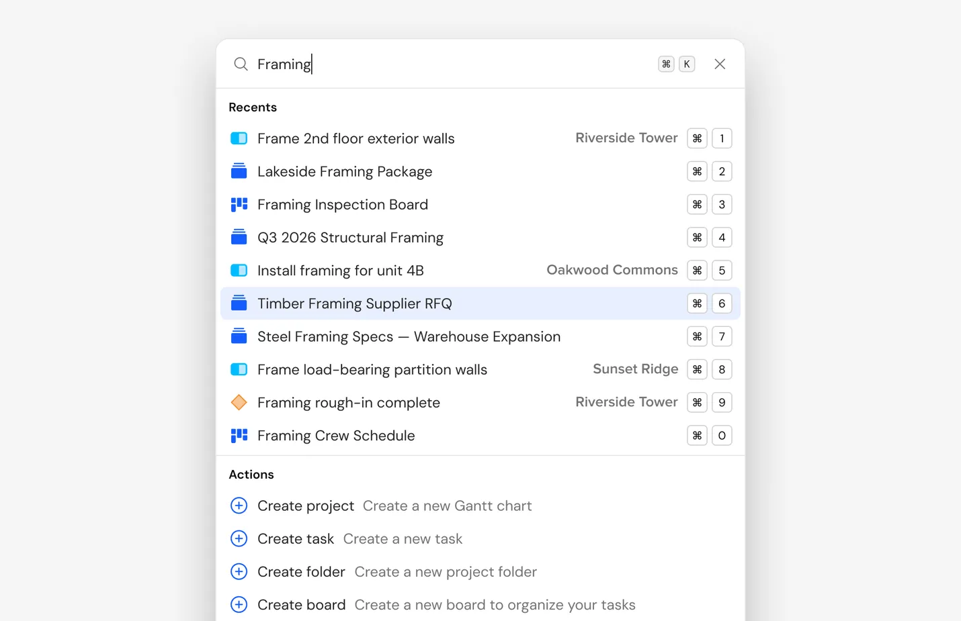
Task: Open Framing rough-in complete milestone
Action: (480, 402)
